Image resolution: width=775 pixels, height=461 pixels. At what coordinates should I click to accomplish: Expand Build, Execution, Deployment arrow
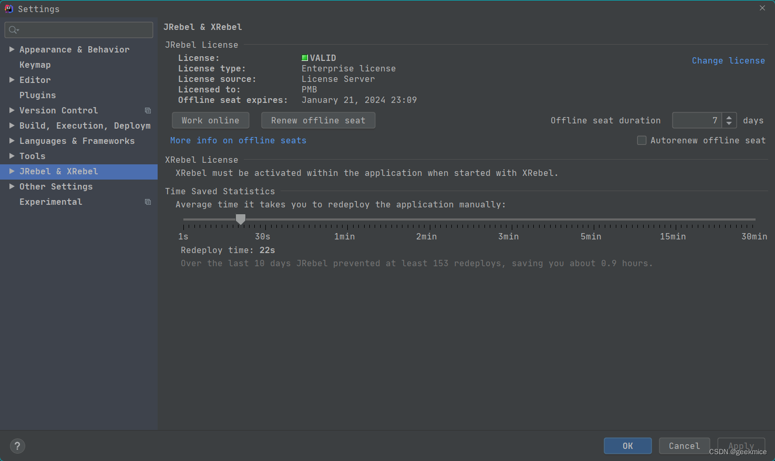12,125
